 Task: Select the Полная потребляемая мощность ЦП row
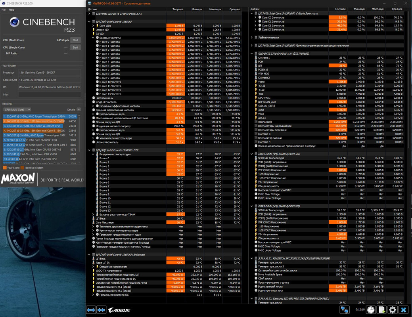click(165, 275)
